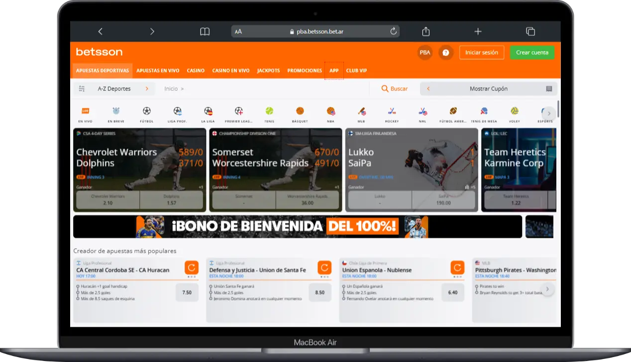Viewport: 631px width, 362px height.
Task: Open Safari bookmarks book icon
Action: (x=205, y=31)
